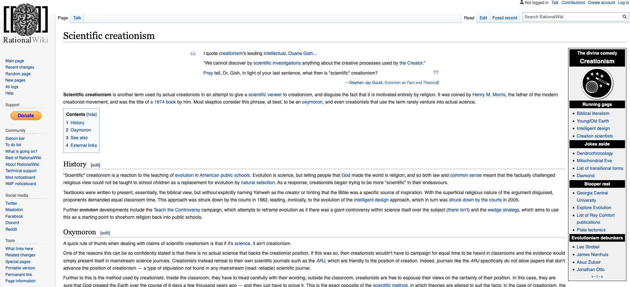Viewport: 630px width, 287px height.
Task: Jump to External links in Contents
Action: click(x=84, y=145)
